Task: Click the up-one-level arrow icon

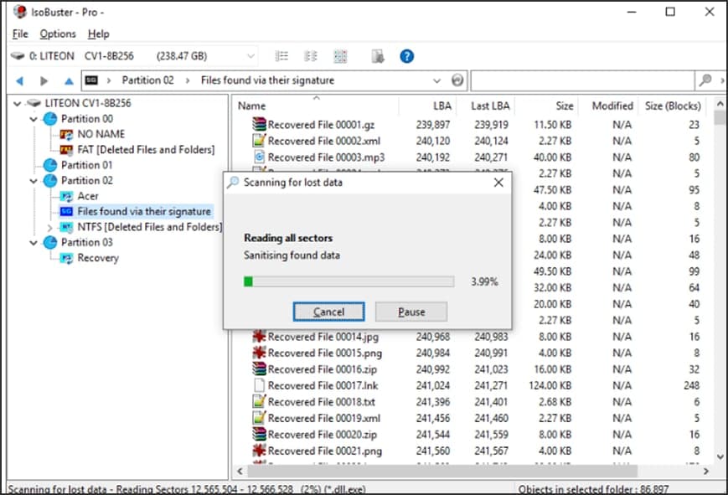Action: pyautogui.click(x=69, y=81)
